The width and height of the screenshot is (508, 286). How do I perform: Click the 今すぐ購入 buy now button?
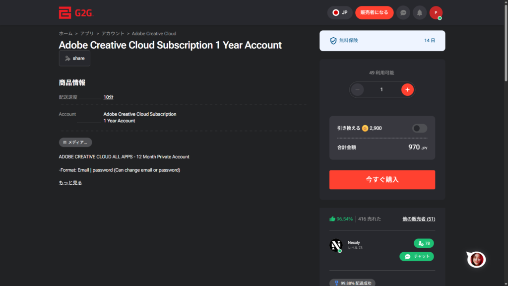coord(382,180)
